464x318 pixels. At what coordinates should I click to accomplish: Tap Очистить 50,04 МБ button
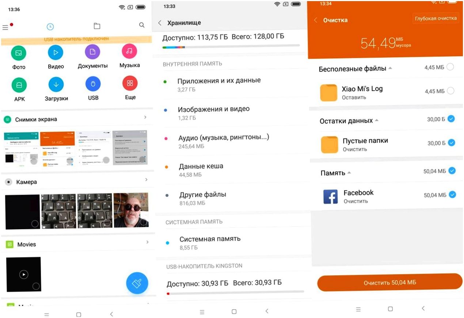click(390, 282)
